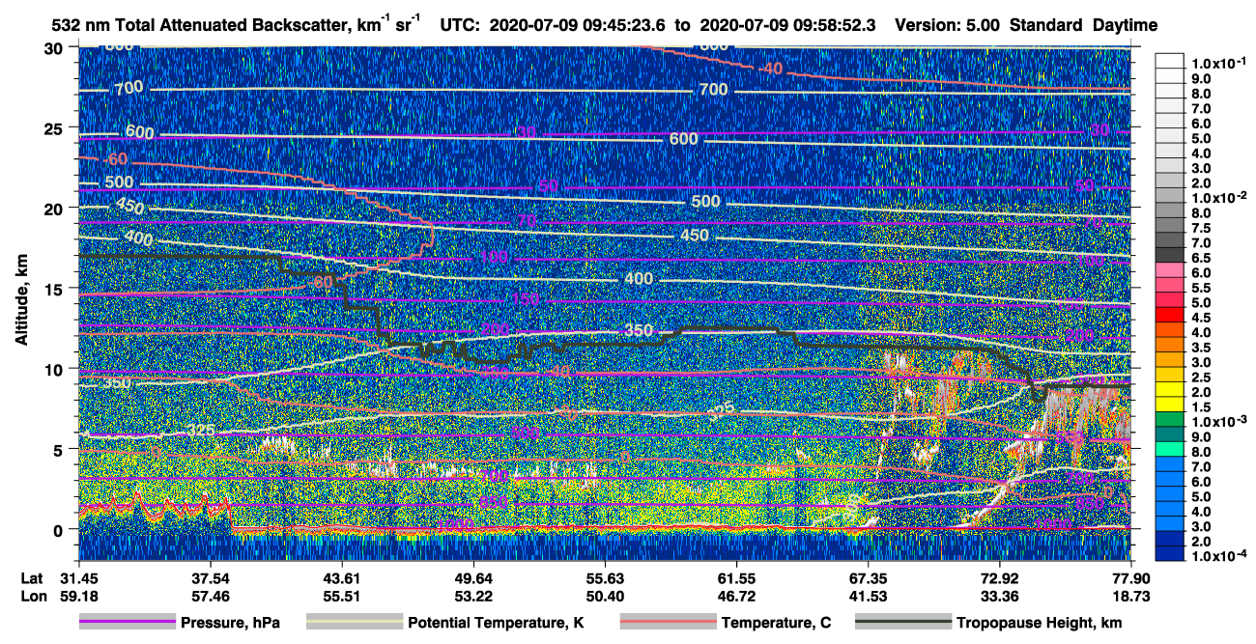The image size is (1256, 644).
Task: Click the altitude tick label 15
Action: click(55, 288)
